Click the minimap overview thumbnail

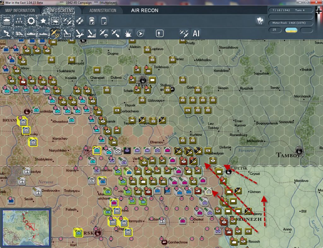point(26,228)
